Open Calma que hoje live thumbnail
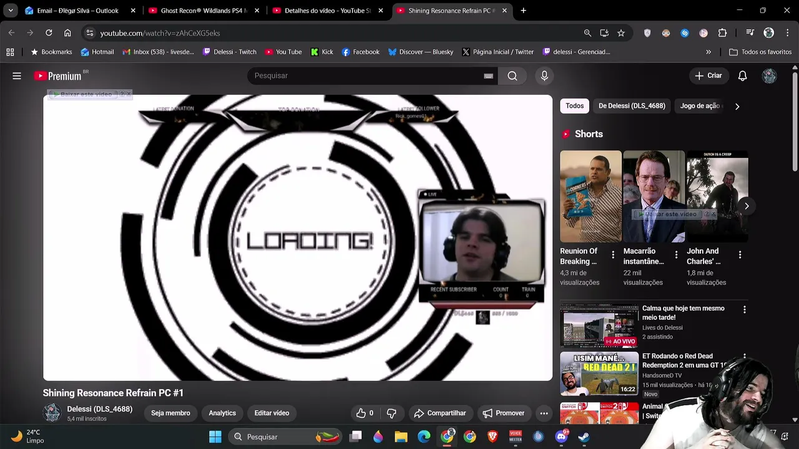Viewport: 799px width, 449px height. click(599, 325)
